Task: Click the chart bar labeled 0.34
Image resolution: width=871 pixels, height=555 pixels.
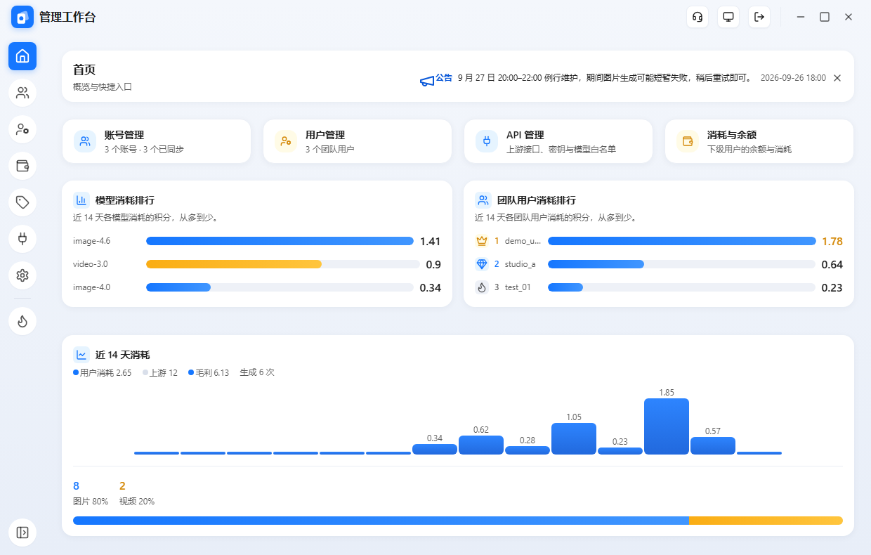Action: (435, 449)
